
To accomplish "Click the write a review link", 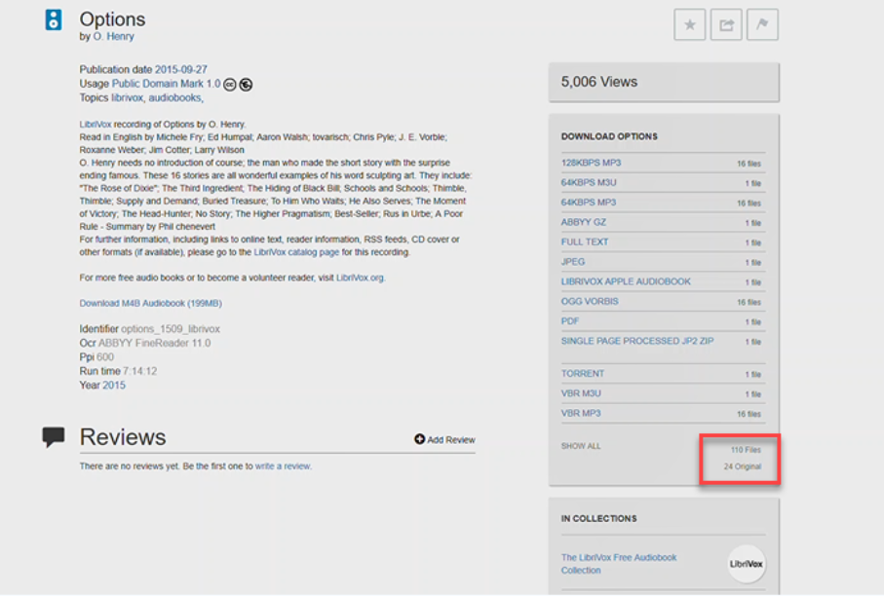I will pyautogui.click(x=283, y=466).
